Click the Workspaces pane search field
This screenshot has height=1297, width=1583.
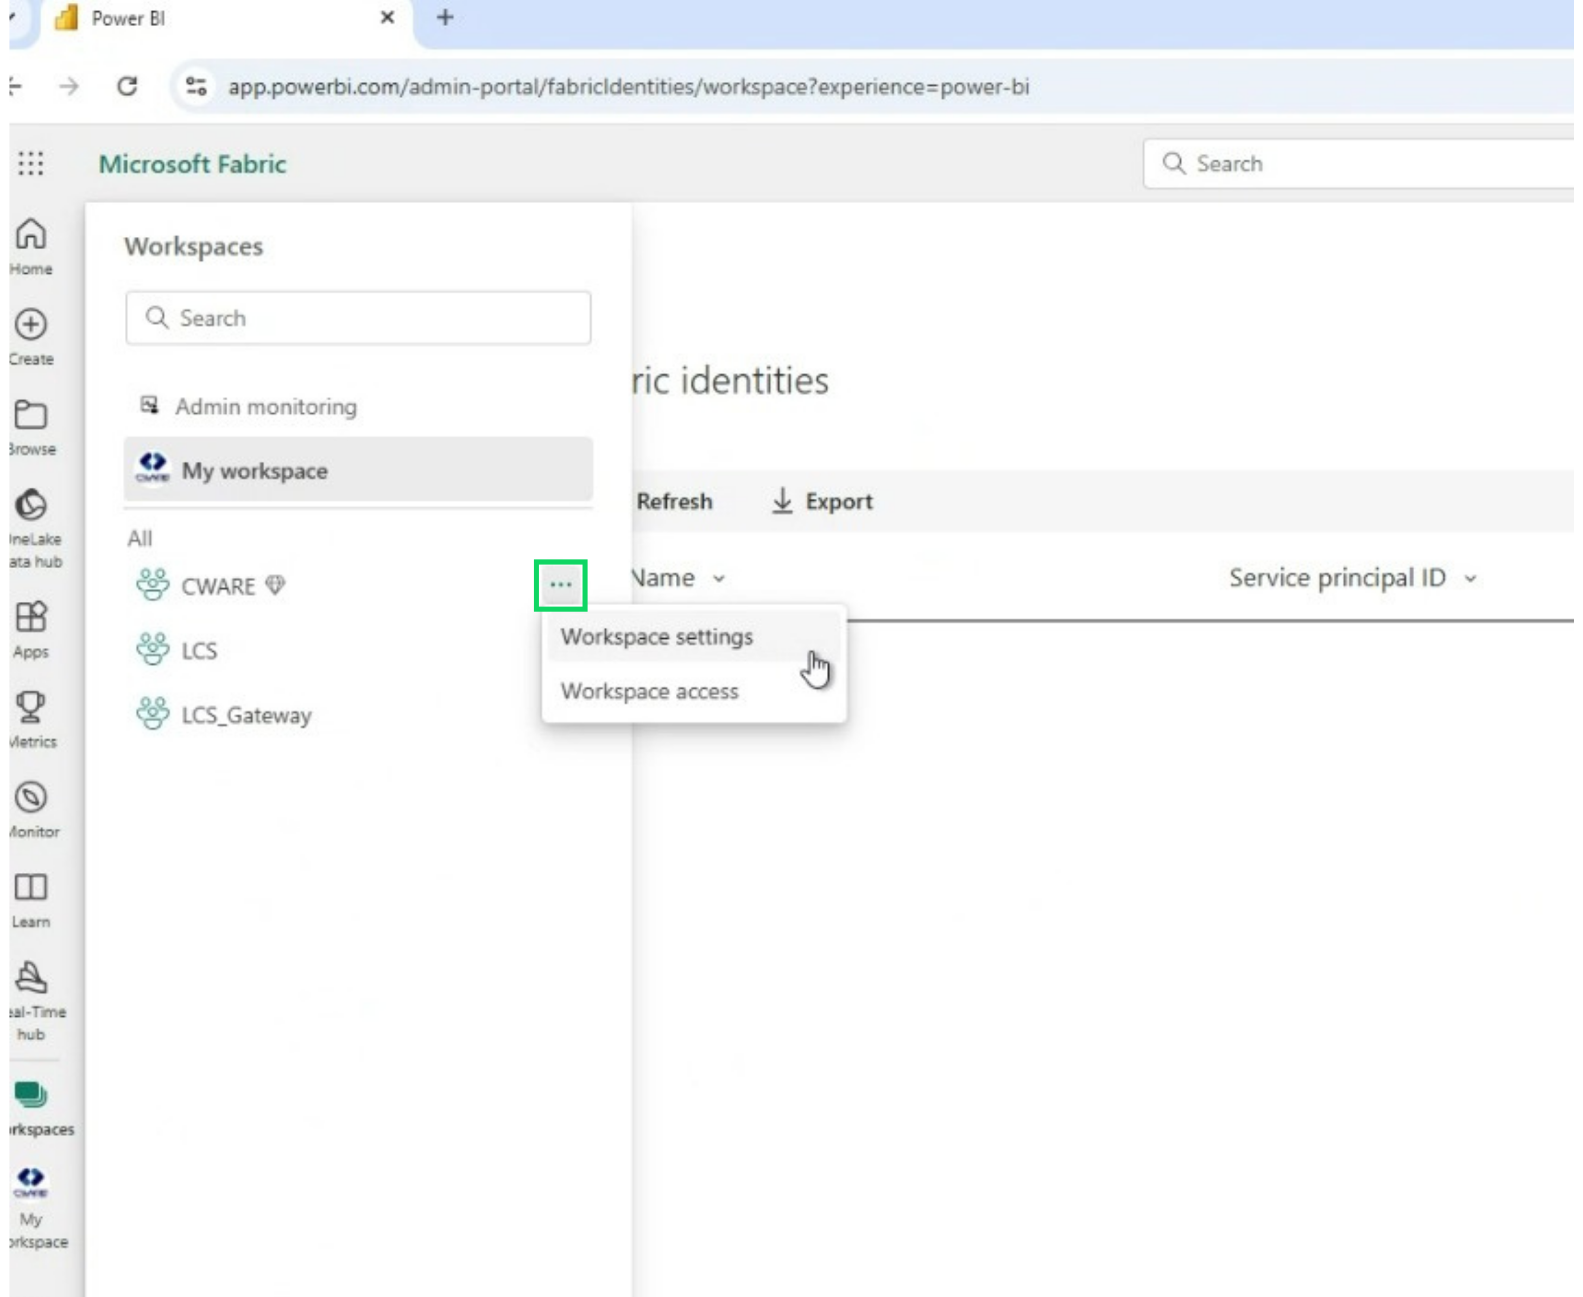(x=358, y=319)
